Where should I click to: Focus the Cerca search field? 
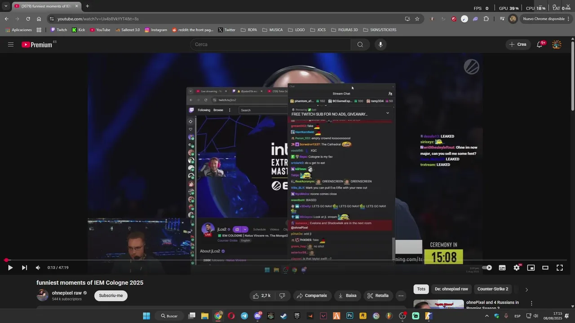click(x=270, y=44)
